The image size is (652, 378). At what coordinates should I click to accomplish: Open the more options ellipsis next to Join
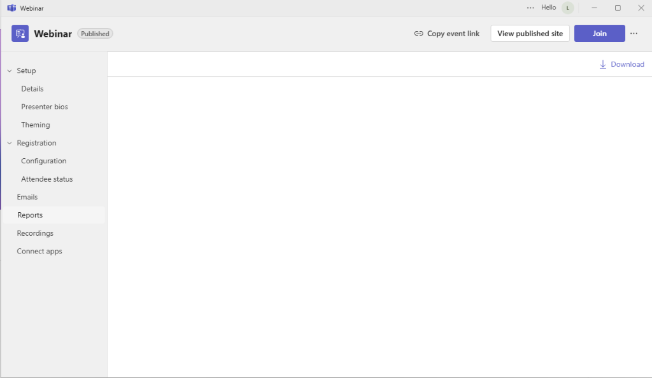tap(634, 34)
